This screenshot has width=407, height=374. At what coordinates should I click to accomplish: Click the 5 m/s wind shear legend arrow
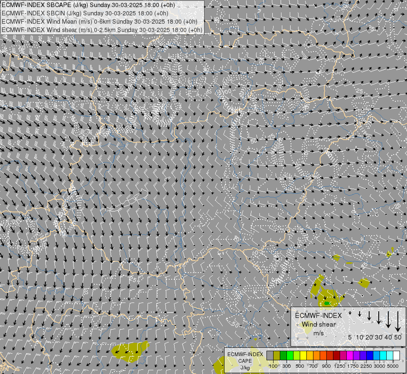(350, 313)
